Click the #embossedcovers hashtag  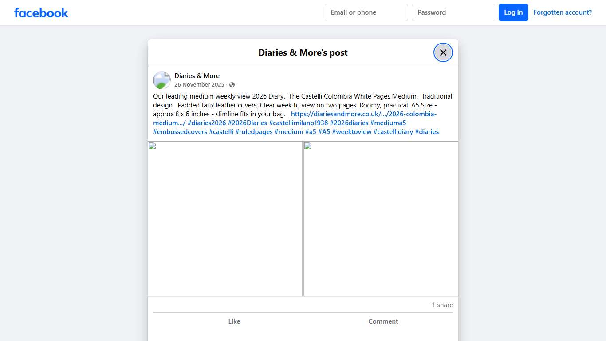(x=180, y=131)
